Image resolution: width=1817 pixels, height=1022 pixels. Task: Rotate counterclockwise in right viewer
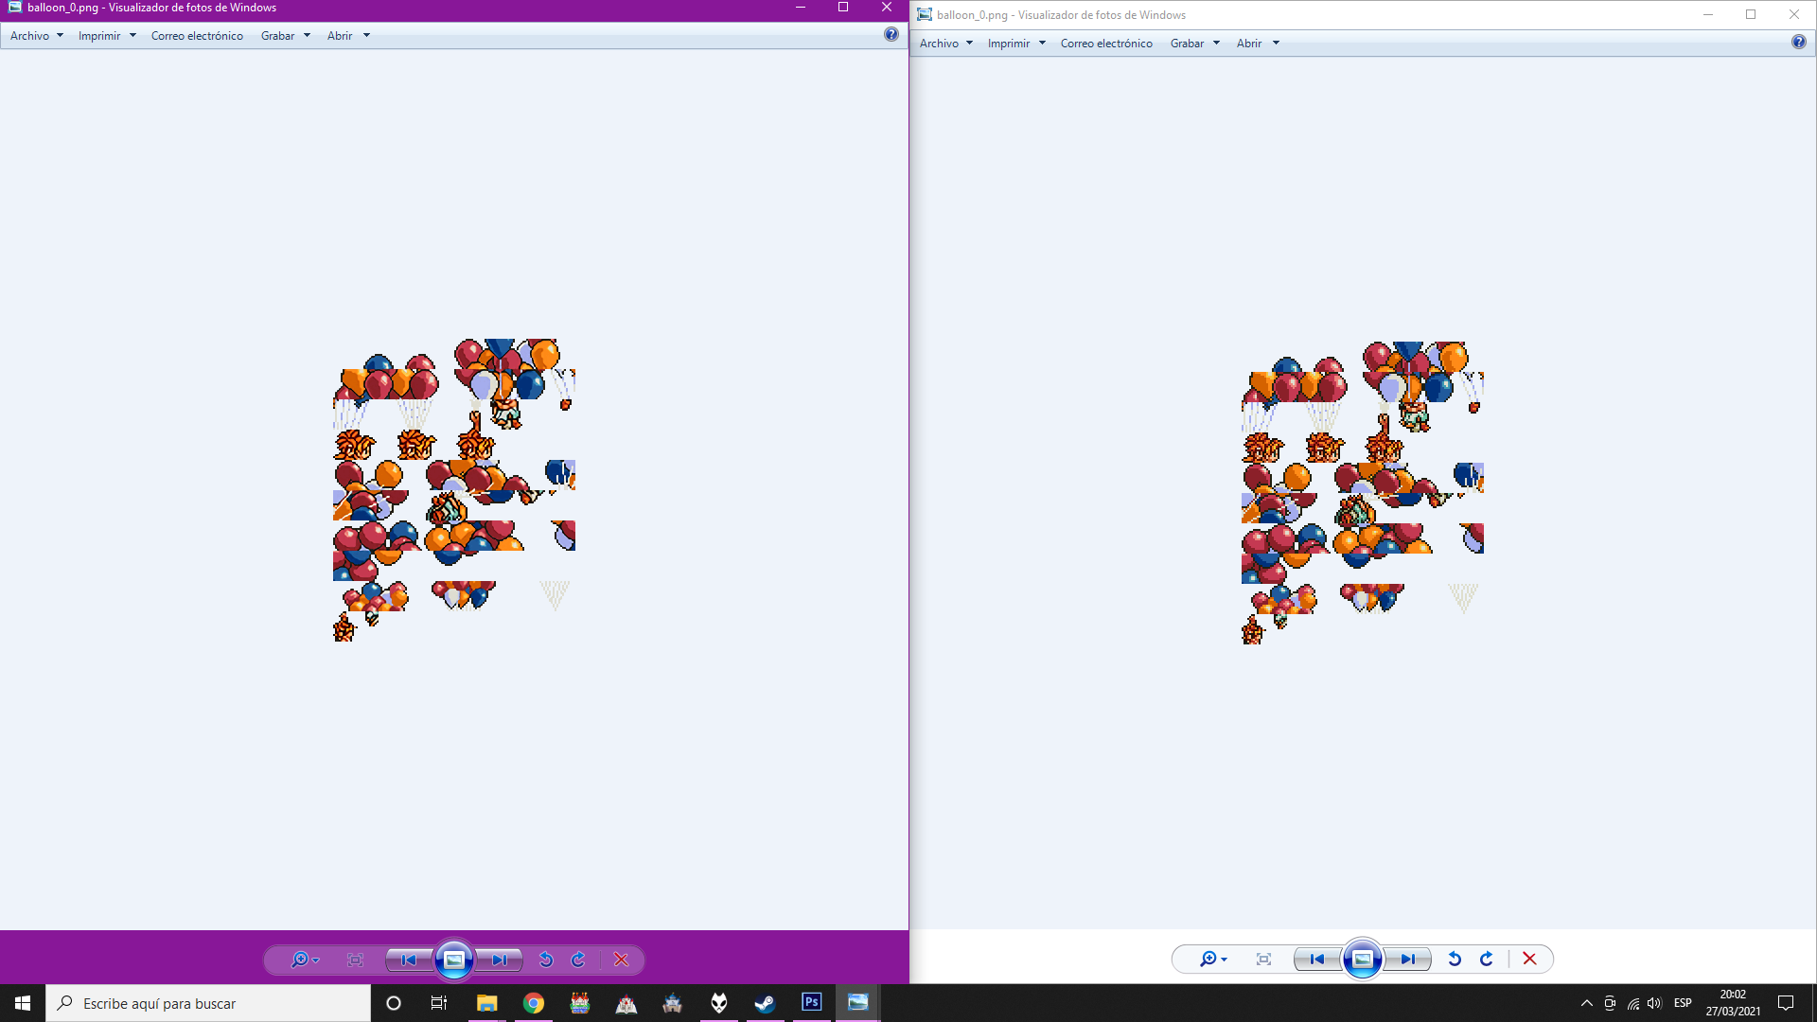coord(1455,959)
